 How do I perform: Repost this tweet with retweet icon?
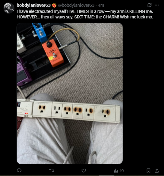(51, 170)
